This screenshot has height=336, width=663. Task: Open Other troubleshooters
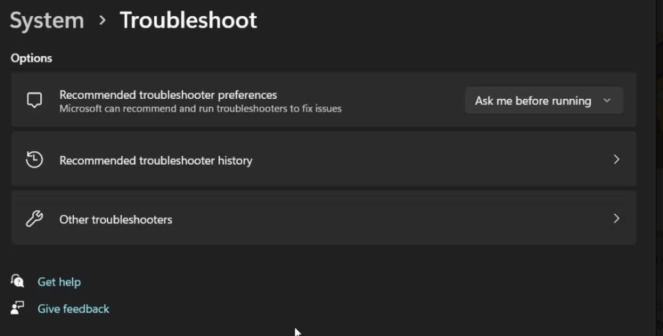point(324,218)
